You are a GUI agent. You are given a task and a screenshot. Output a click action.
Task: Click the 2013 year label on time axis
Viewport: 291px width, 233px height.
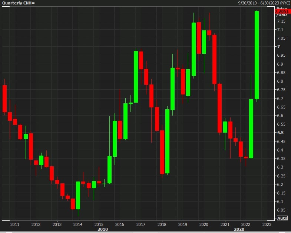pyautogui.click(x=57, y=224)
